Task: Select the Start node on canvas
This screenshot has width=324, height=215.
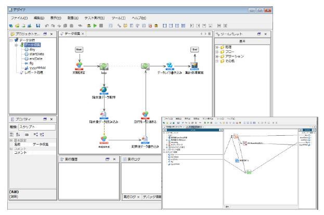Action: tap(80, 49)
